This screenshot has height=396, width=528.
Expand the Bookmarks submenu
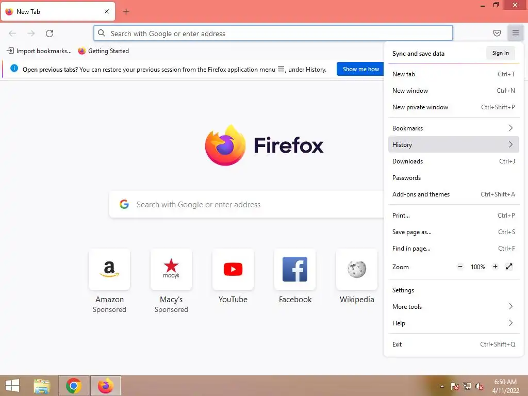[x=454, y=128]
